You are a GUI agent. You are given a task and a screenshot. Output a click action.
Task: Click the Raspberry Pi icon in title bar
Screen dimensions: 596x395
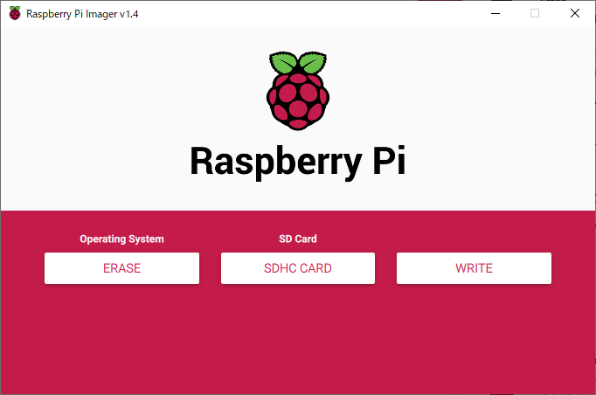[x=15, y=14]
